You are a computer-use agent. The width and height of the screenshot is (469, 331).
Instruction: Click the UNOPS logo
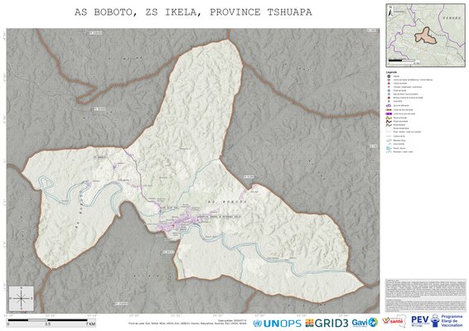click(278, 323)
